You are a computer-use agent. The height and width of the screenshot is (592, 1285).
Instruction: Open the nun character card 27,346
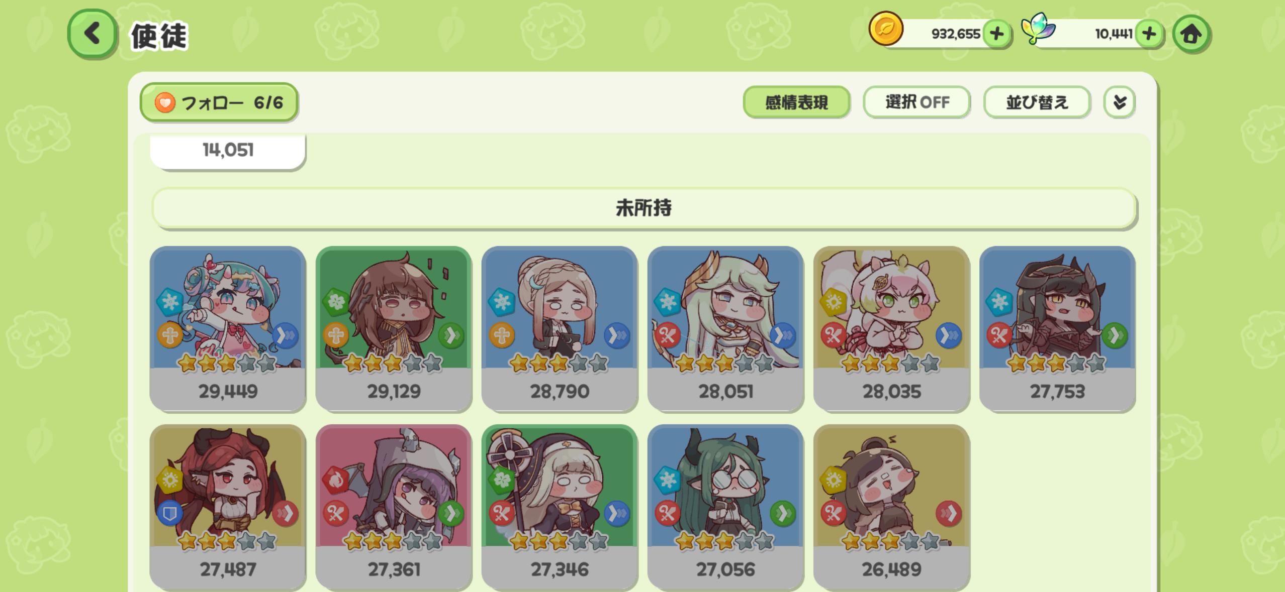(560, 507)
